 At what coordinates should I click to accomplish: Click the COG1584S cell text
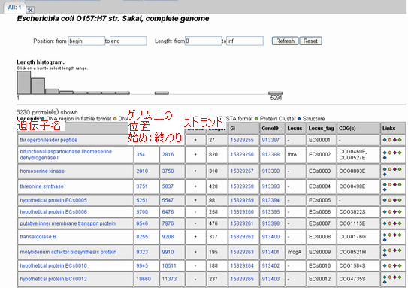tap(352, 265)
